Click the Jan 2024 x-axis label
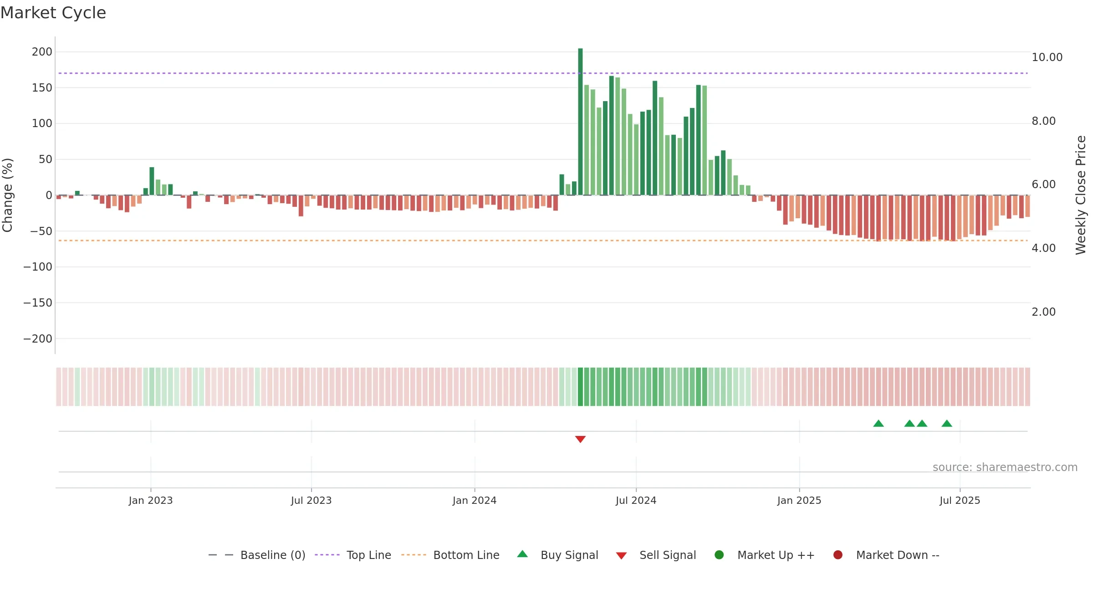The width and height of the screenshot is (1093, 615). [475, 501]
